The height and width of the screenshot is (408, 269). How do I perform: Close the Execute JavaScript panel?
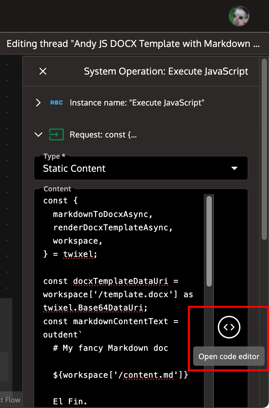(43, 71)
